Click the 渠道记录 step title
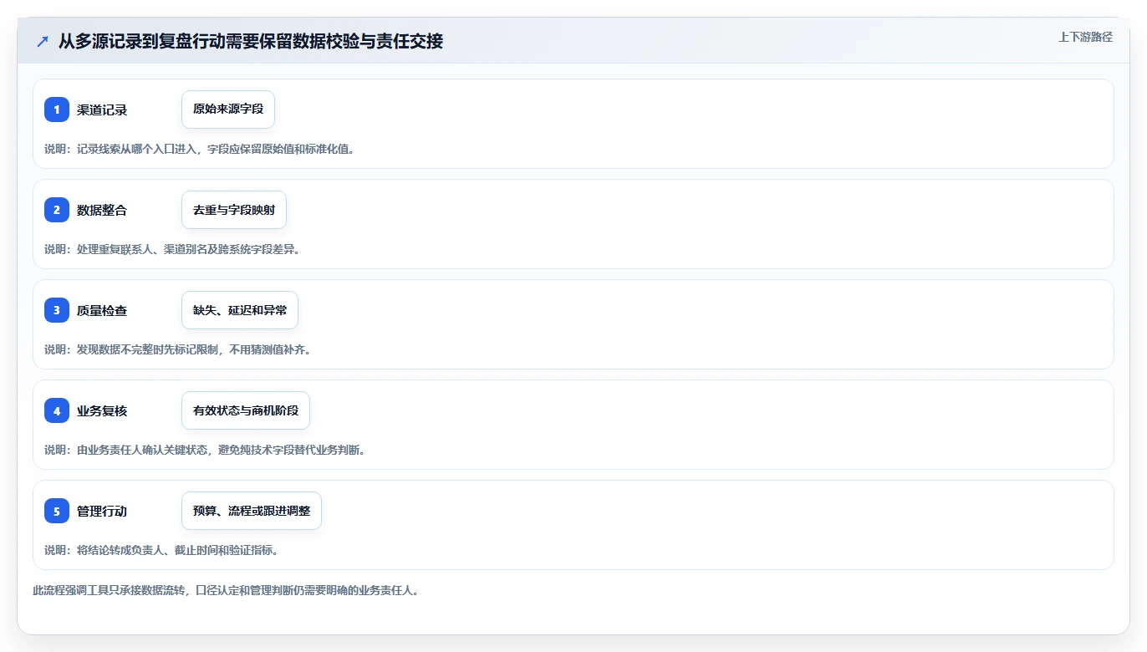This screenshot has width=1147, height=652. tap(102, 110)
